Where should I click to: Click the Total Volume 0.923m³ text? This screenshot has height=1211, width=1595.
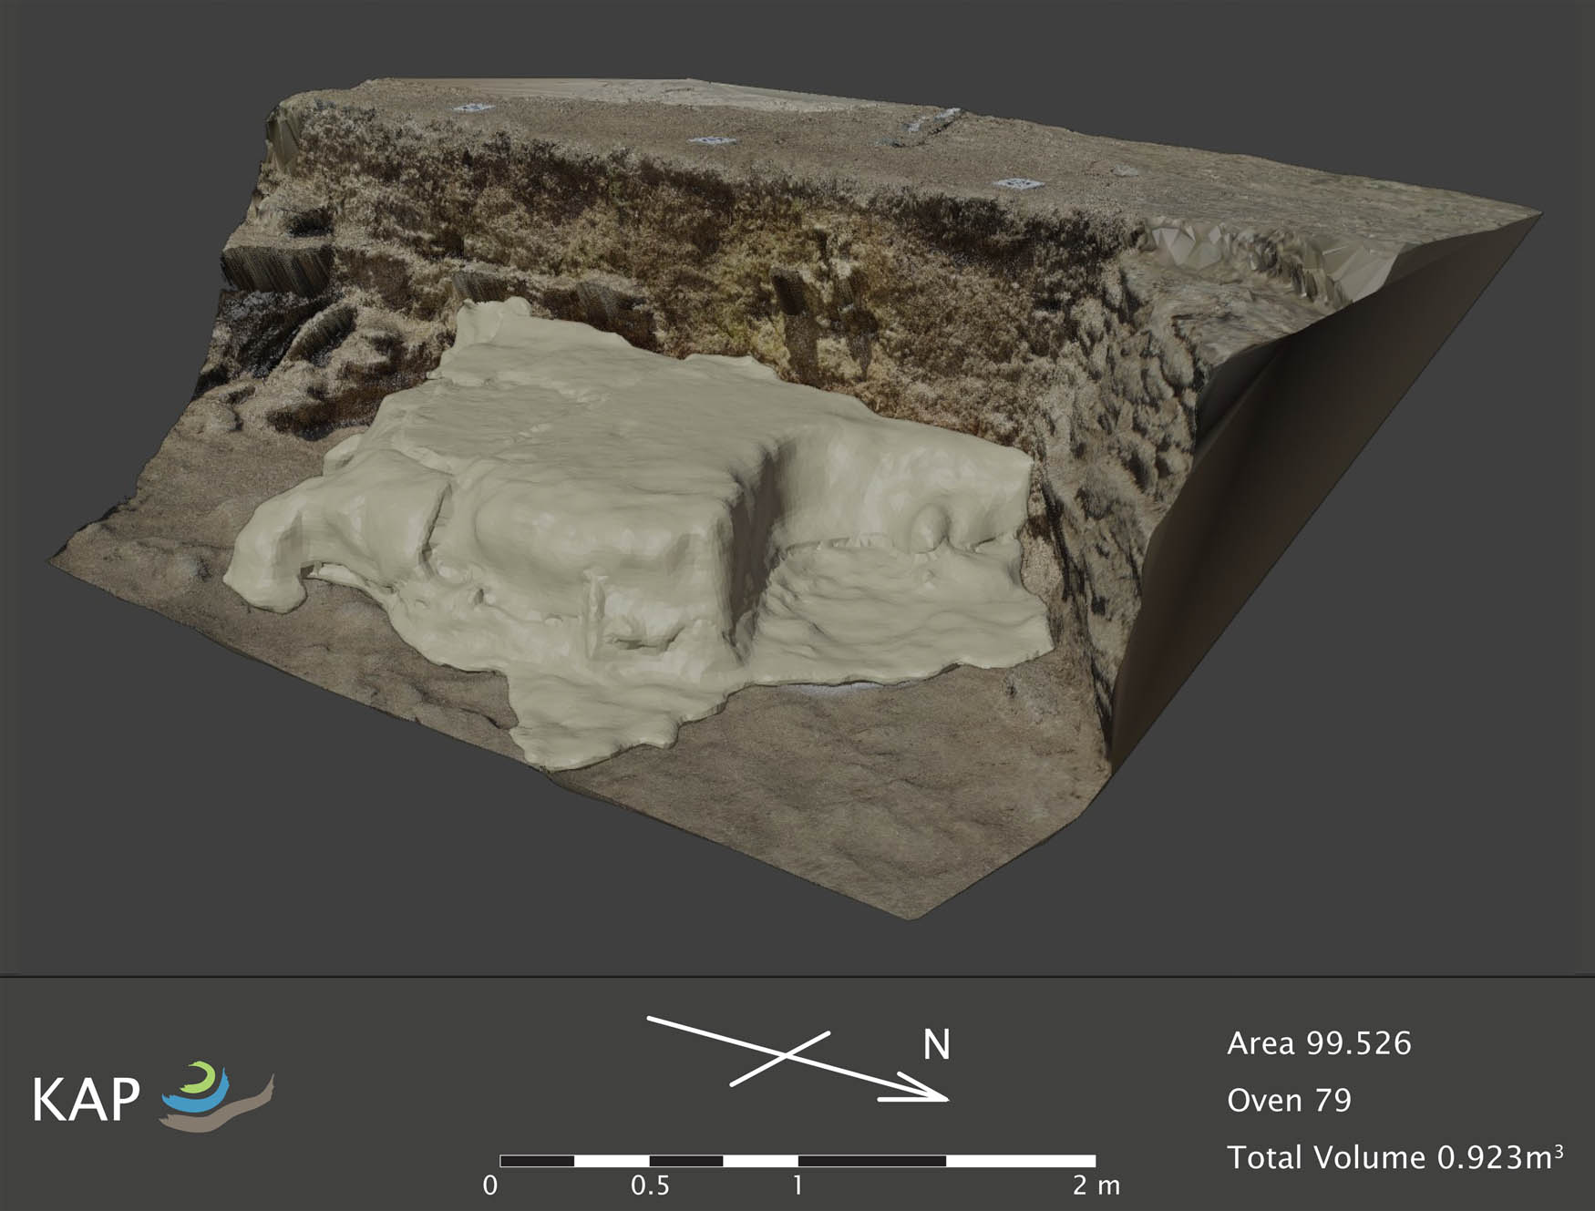pyautogui.click(x=1394, y=1157)
